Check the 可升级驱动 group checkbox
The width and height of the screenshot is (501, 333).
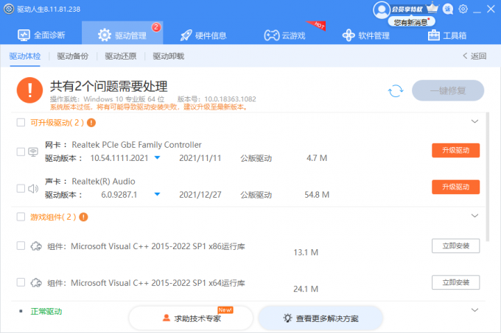point(21,123)
